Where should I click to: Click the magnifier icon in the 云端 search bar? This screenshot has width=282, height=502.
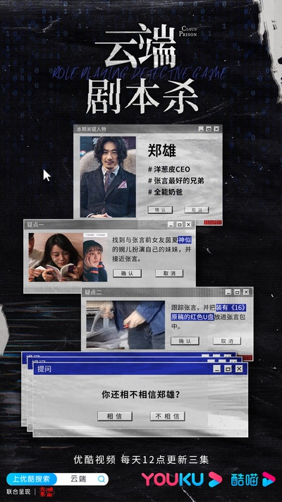coord(102,479)
